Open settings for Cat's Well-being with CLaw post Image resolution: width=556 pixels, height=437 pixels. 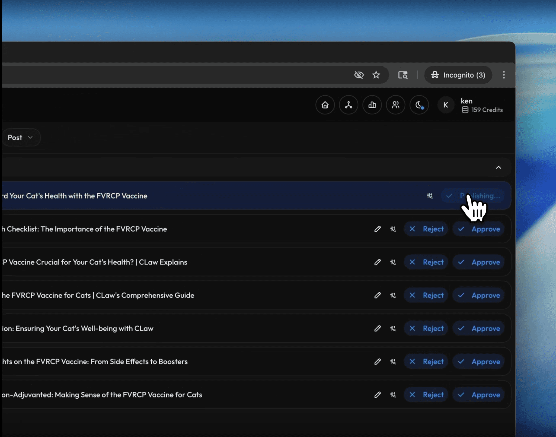(393, 328)
